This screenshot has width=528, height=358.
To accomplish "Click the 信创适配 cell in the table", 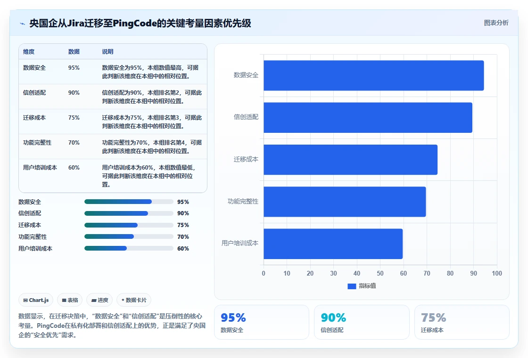I will 34,92.
